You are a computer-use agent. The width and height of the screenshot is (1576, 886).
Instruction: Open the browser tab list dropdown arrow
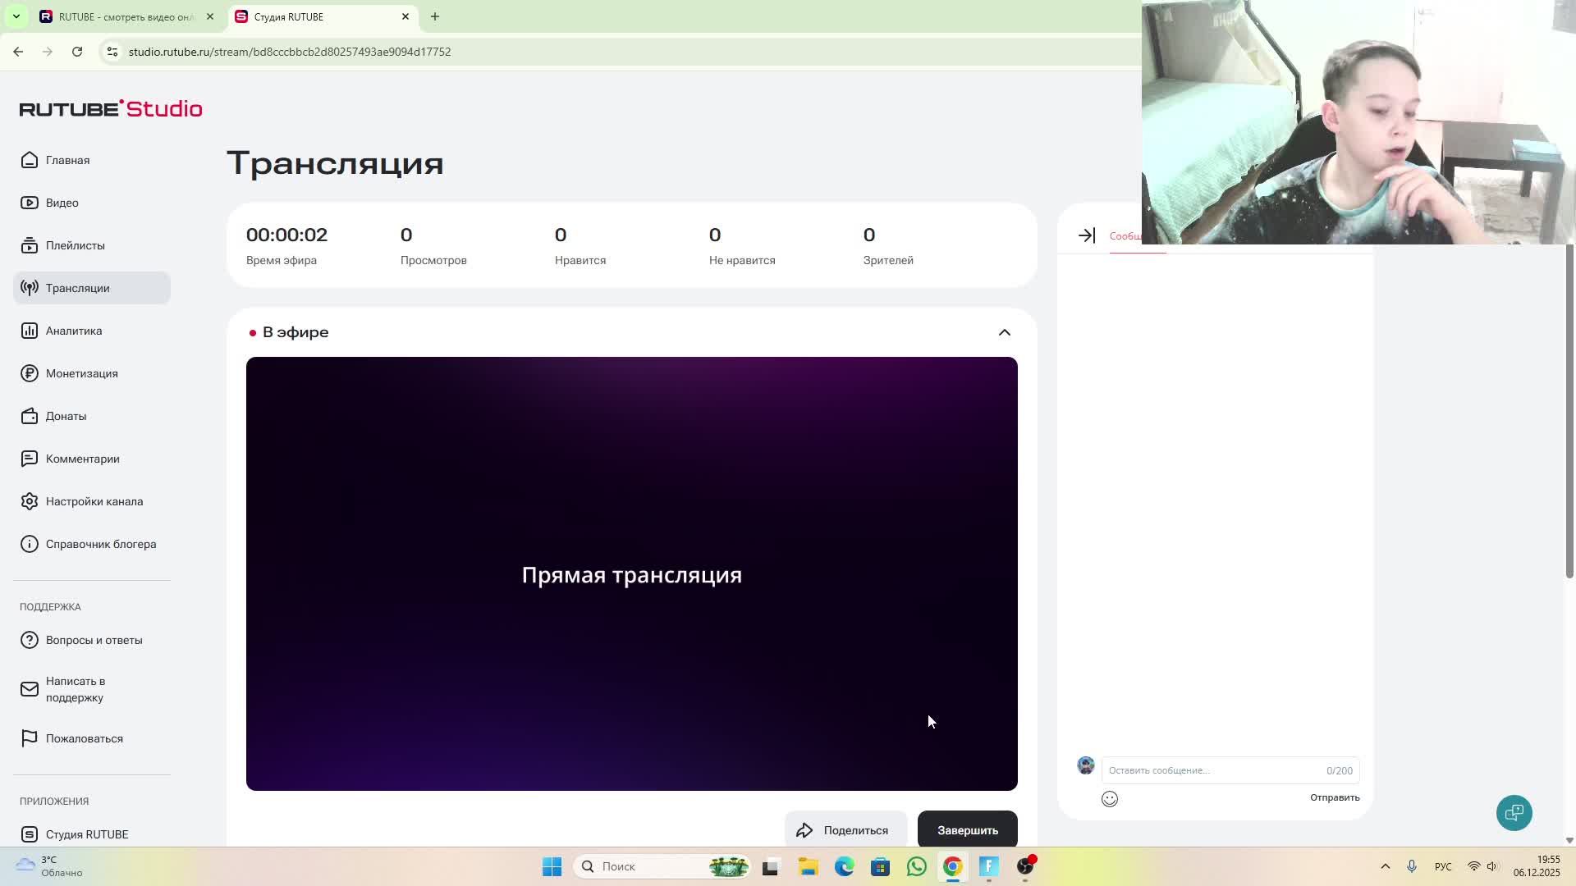16,16
